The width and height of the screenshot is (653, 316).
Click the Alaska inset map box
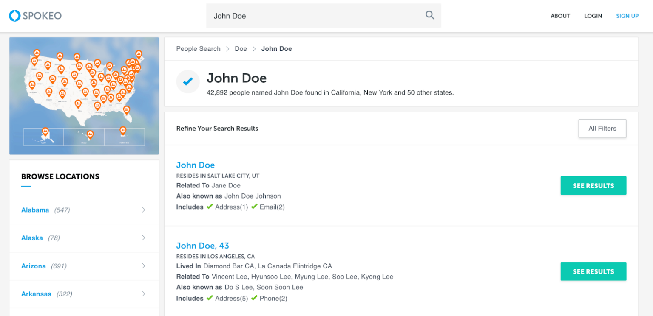[43, 137]
